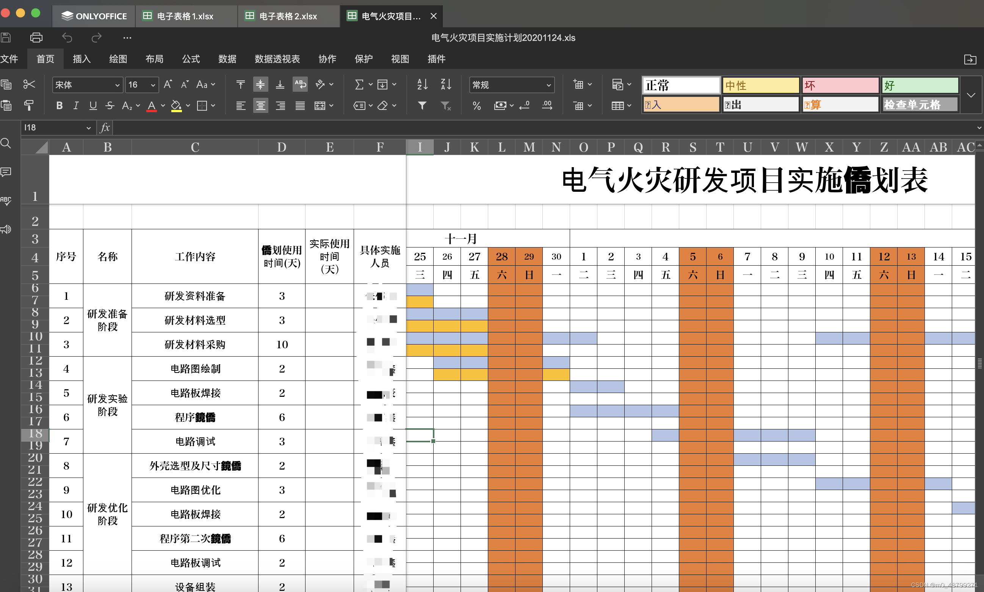
Task: Open the 文件 menu
Action: click(x=9, y=59)
